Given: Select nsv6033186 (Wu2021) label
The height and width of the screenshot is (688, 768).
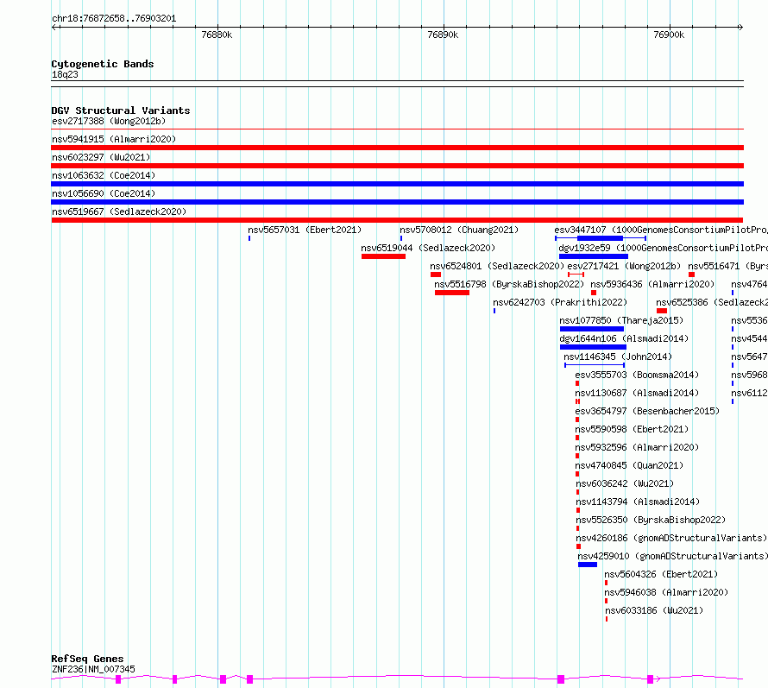Looking at the screenshot, I should [654, 610].
